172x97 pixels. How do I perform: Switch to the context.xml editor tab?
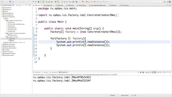48,5
